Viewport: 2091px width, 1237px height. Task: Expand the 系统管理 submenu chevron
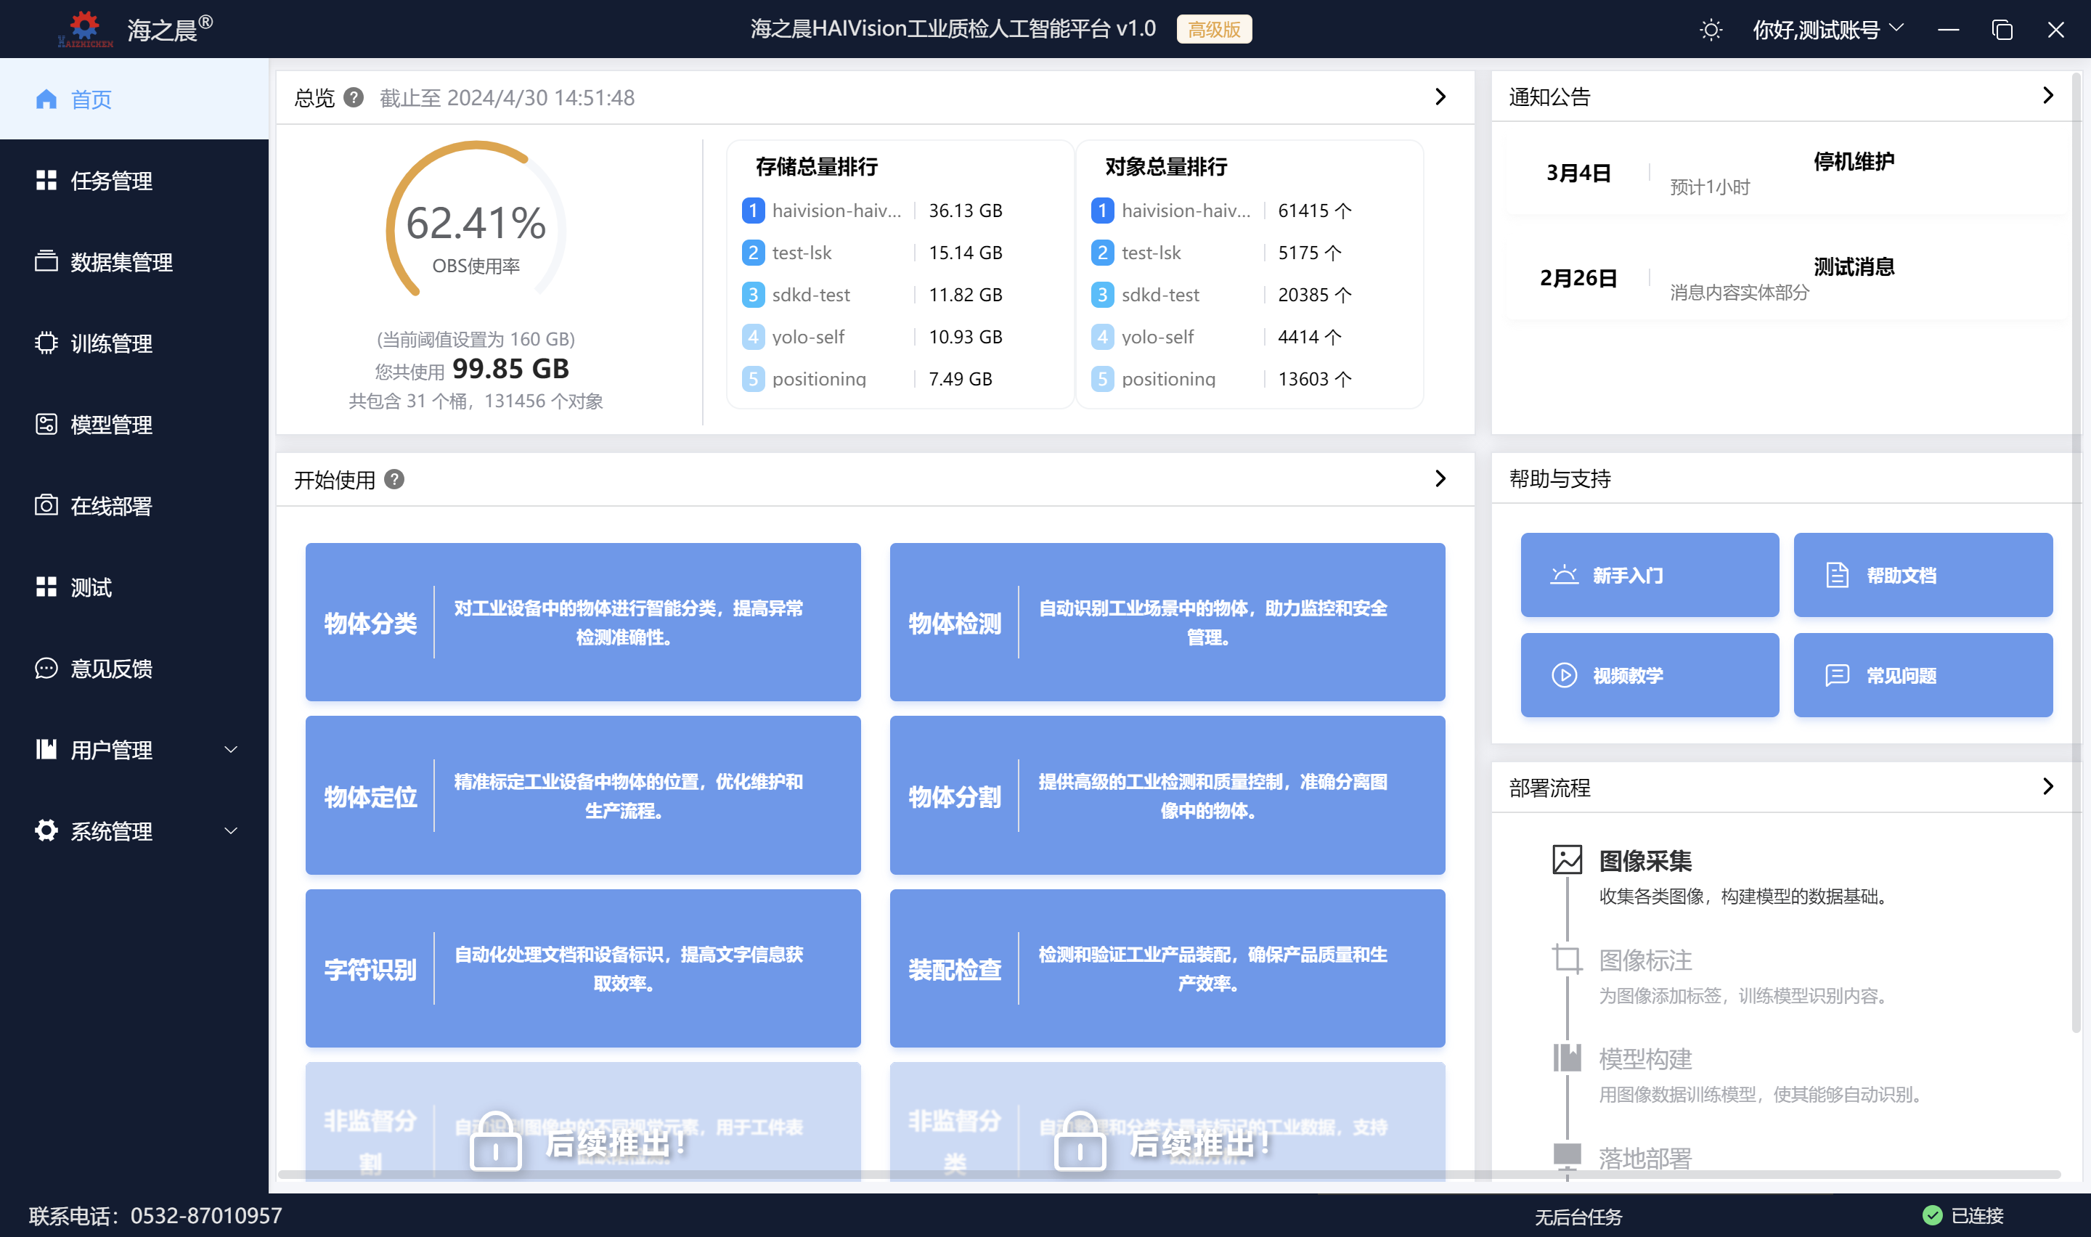[x=231, y=831]
